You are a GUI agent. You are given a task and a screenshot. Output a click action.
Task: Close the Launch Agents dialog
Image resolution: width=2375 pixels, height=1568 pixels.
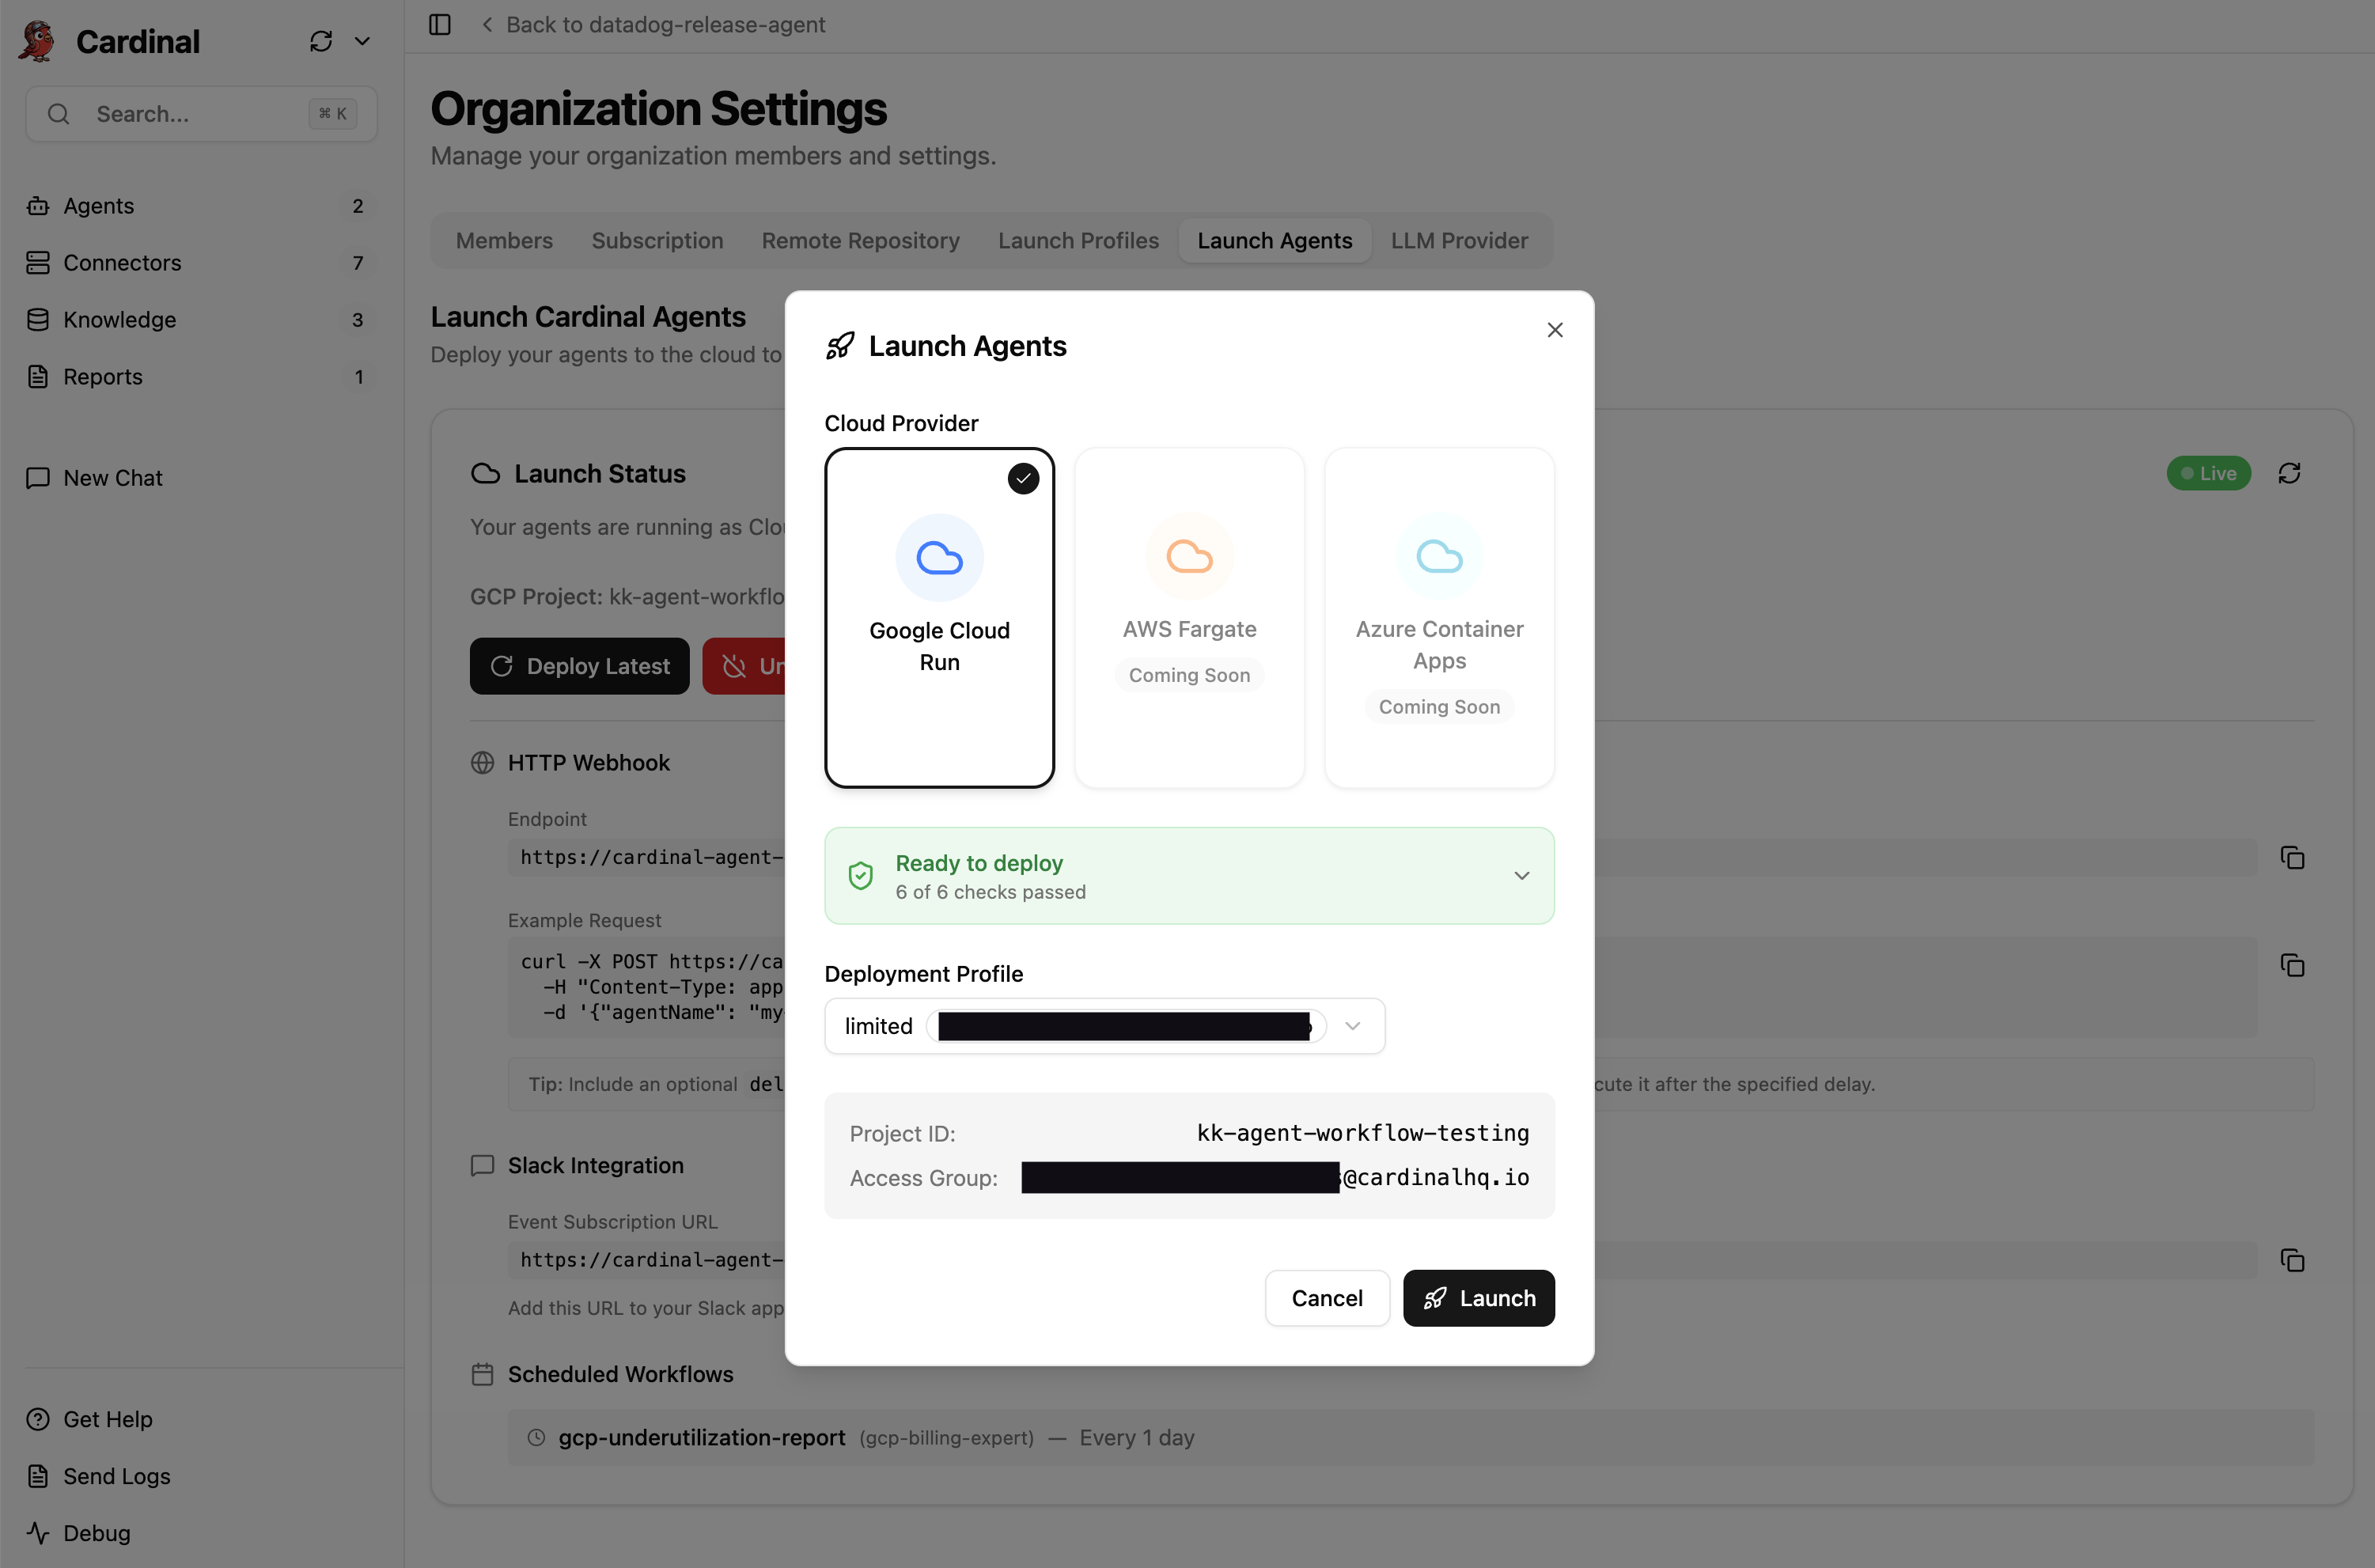click(1554, 330)
